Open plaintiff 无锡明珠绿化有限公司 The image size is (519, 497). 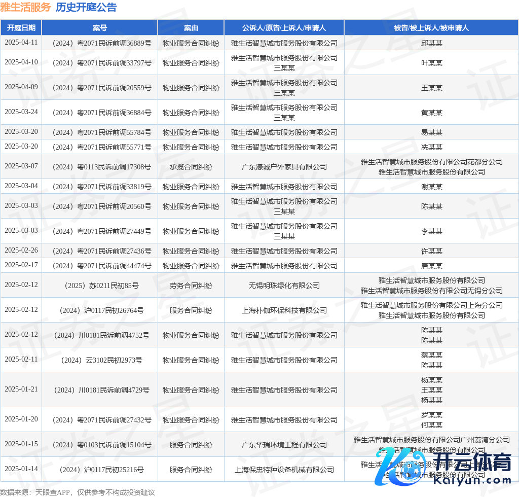pos(284,286)
